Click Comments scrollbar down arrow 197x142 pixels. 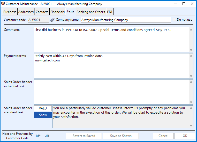point(191,50)
